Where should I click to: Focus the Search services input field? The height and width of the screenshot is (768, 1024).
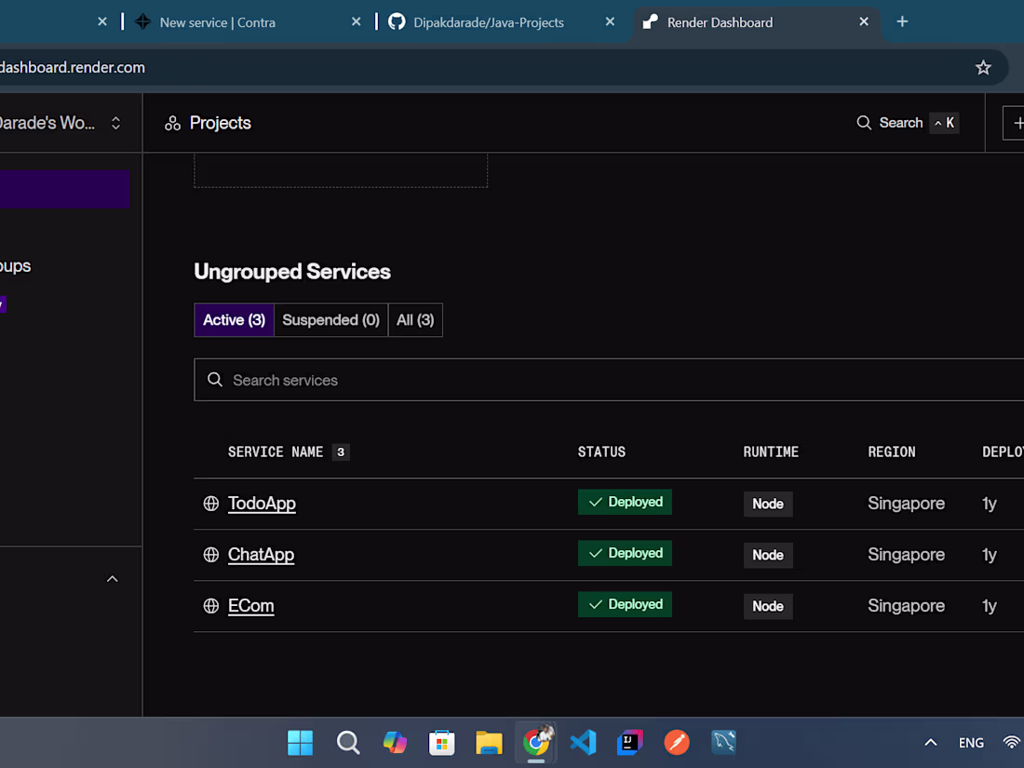click(609, 380)
